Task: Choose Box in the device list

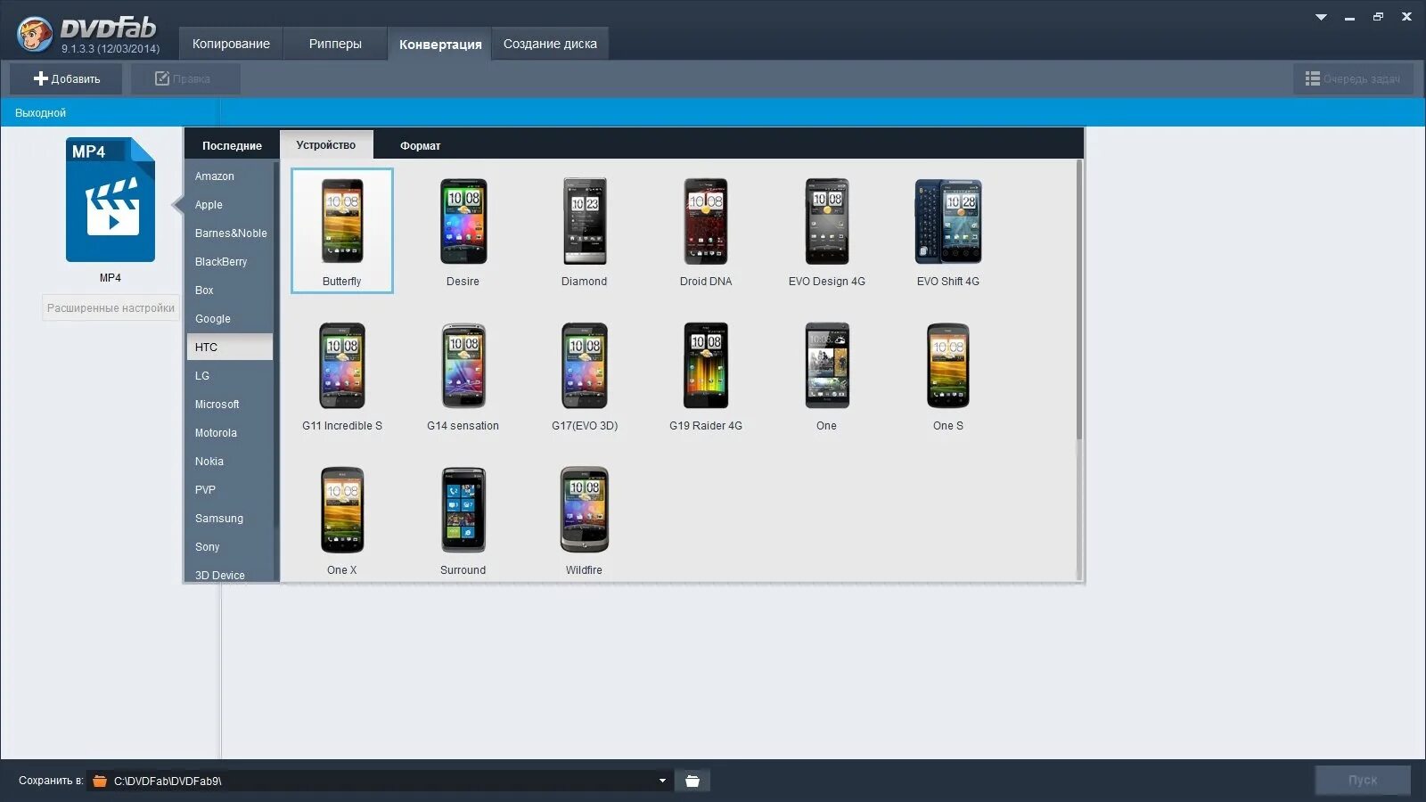Action: coord(230,291)
